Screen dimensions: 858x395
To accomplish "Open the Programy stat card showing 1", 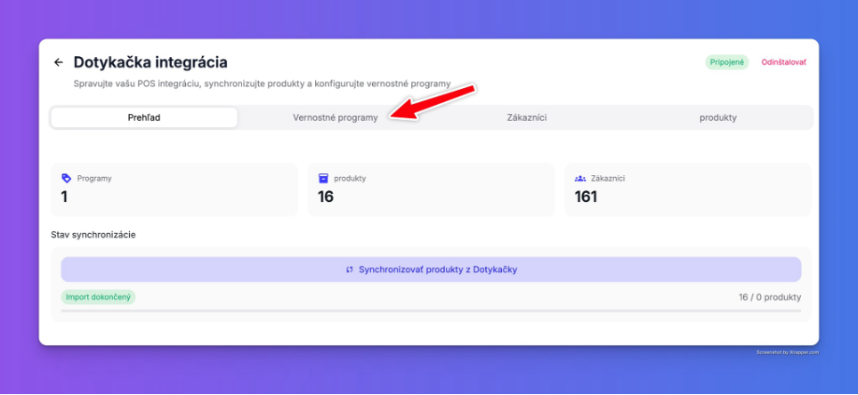I will (174, 189).
